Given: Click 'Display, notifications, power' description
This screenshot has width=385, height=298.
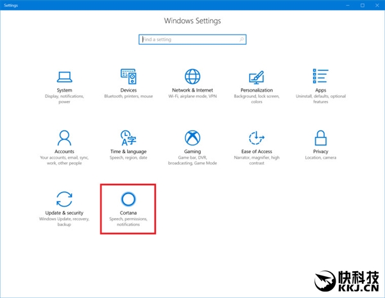Looking at the screenshot, I should coord(64,99).
